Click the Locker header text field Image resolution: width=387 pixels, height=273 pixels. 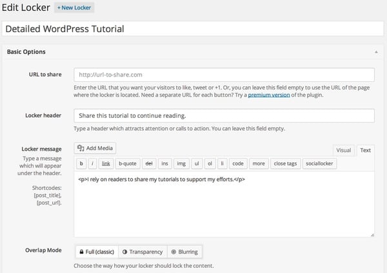224,115
